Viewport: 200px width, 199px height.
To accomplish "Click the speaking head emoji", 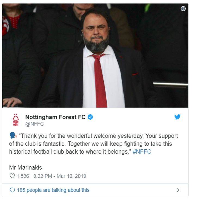I will (x=13, y=136).
